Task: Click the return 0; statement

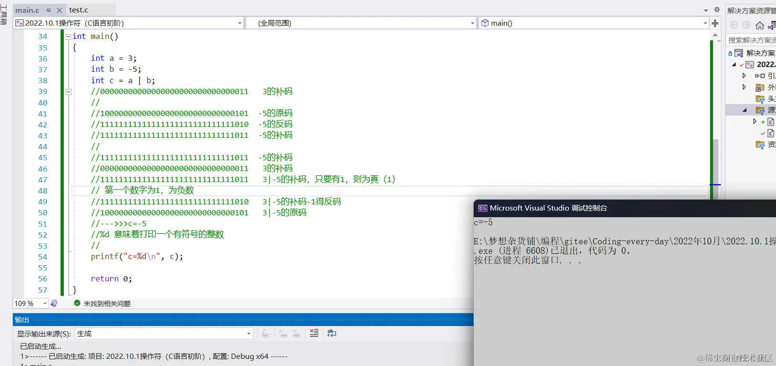Action: click(111, 279)
